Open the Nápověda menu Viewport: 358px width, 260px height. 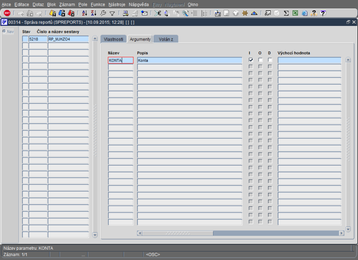[x=139, y=4]
